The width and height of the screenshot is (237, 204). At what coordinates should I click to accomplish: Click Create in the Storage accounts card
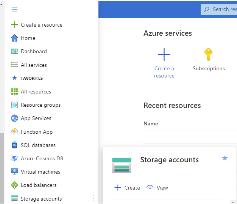point(132,188)
